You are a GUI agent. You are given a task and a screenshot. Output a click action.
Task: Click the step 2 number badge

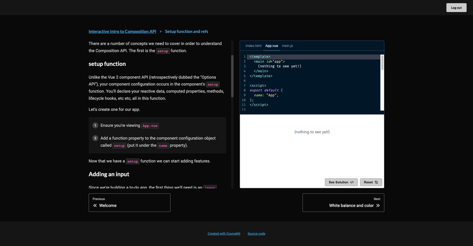(x=95, y=138)
